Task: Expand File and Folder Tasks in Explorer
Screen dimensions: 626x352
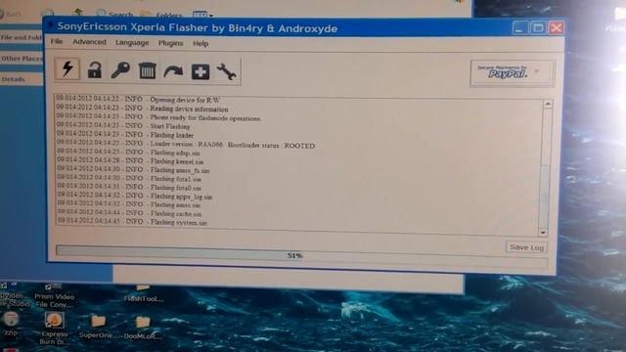Action: click(x=22, y=37)
